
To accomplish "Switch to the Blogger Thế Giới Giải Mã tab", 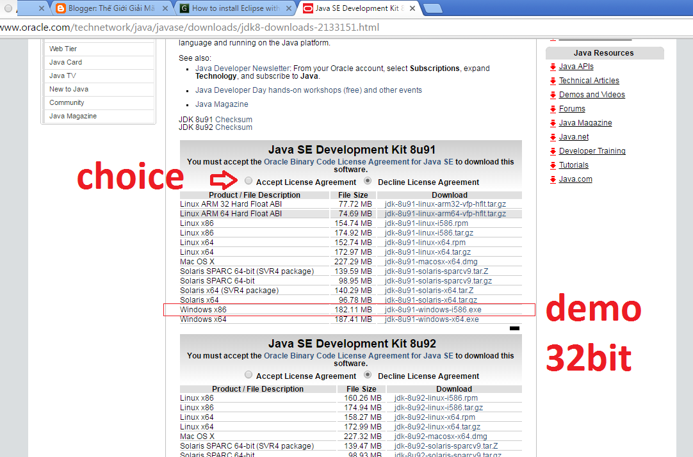I will [x=111, y=8].
